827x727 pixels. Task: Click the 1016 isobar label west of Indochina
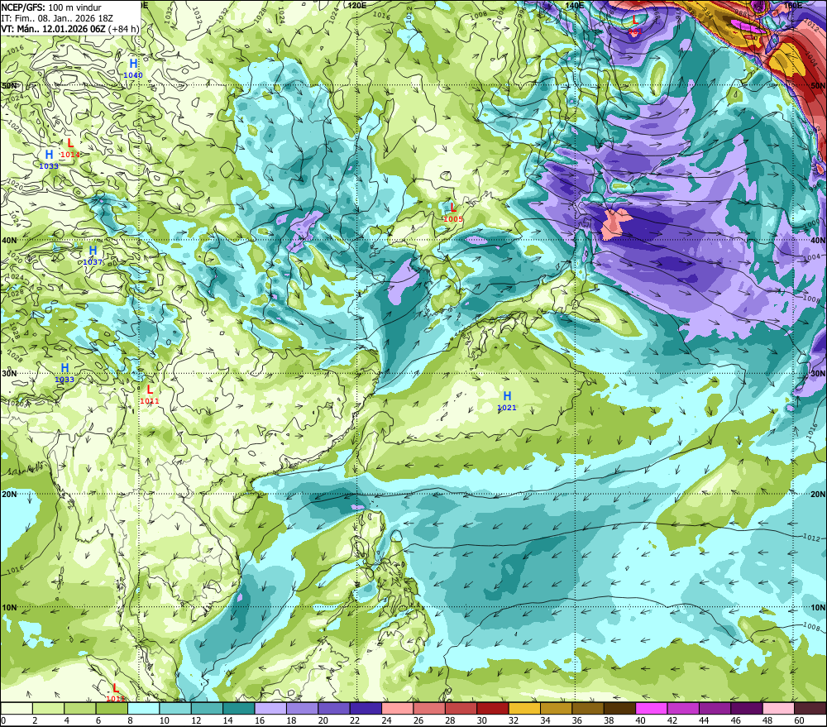coord(15,570)
